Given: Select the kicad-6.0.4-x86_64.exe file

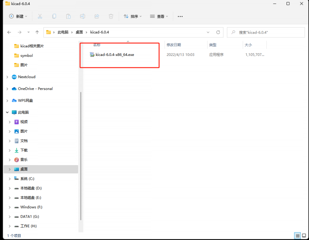Looking at the screenshot, I should (x=112, y=55).
